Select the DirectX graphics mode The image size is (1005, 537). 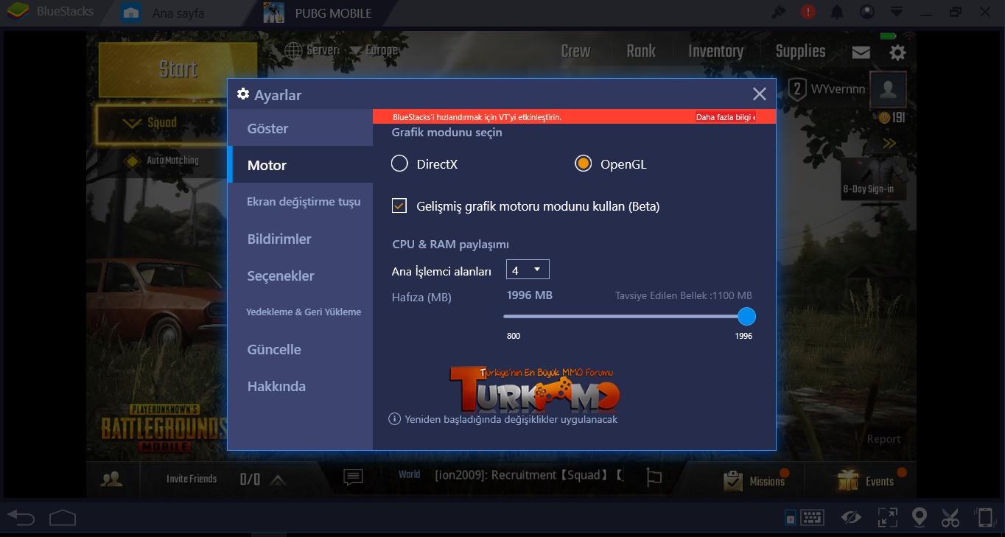[399, 164]
